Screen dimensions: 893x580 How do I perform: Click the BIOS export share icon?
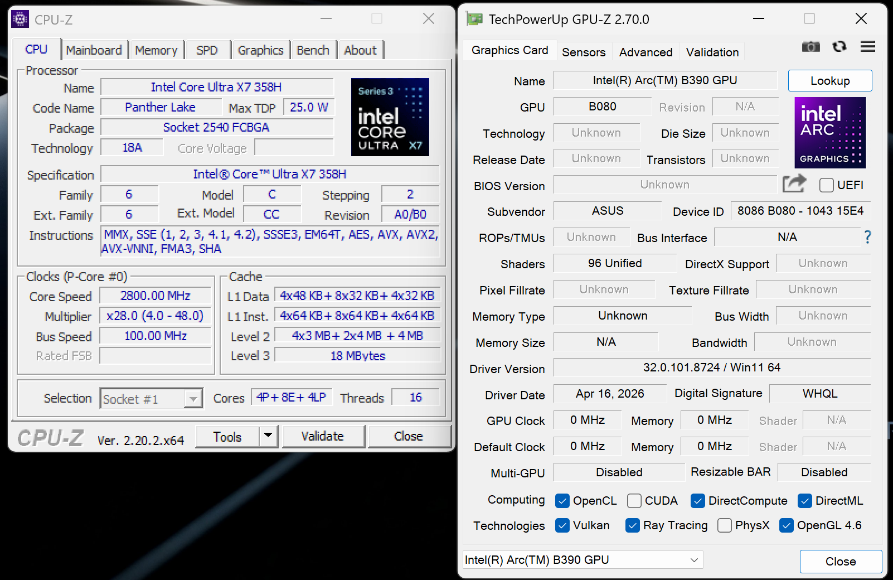(794, 183)
